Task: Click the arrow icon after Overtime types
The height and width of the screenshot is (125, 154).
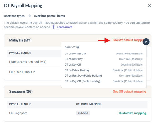Action: point(29,16)
